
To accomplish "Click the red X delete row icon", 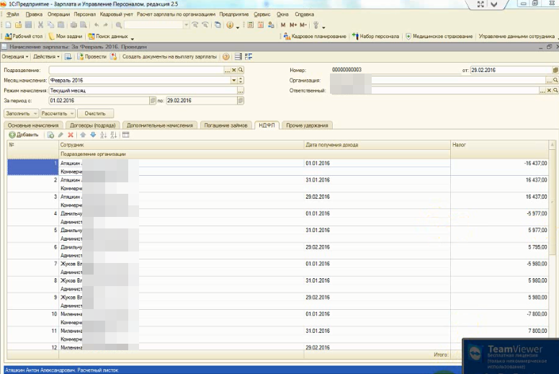I will (71, 135).
